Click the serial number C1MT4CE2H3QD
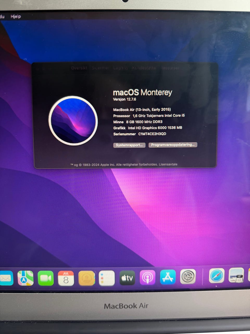 (x=152, y=134)
